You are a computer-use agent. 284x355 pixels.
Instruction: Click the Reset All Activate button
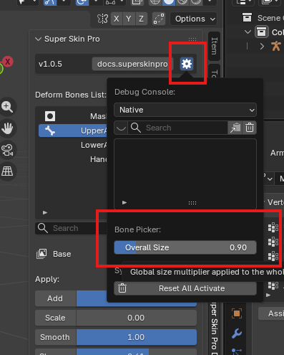click(185, 288)
